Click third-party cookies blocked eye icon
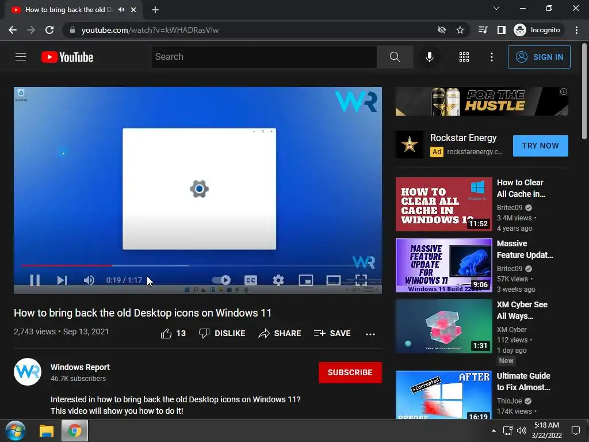The height and width of the screenshot is (442, 589). pos(442,30)
